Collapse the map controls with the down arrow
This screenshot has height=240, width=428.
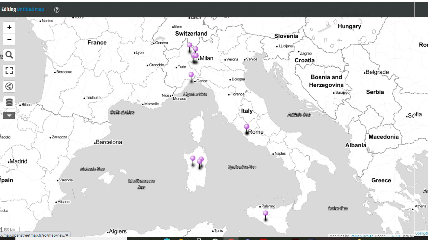[x=9, y=115]
